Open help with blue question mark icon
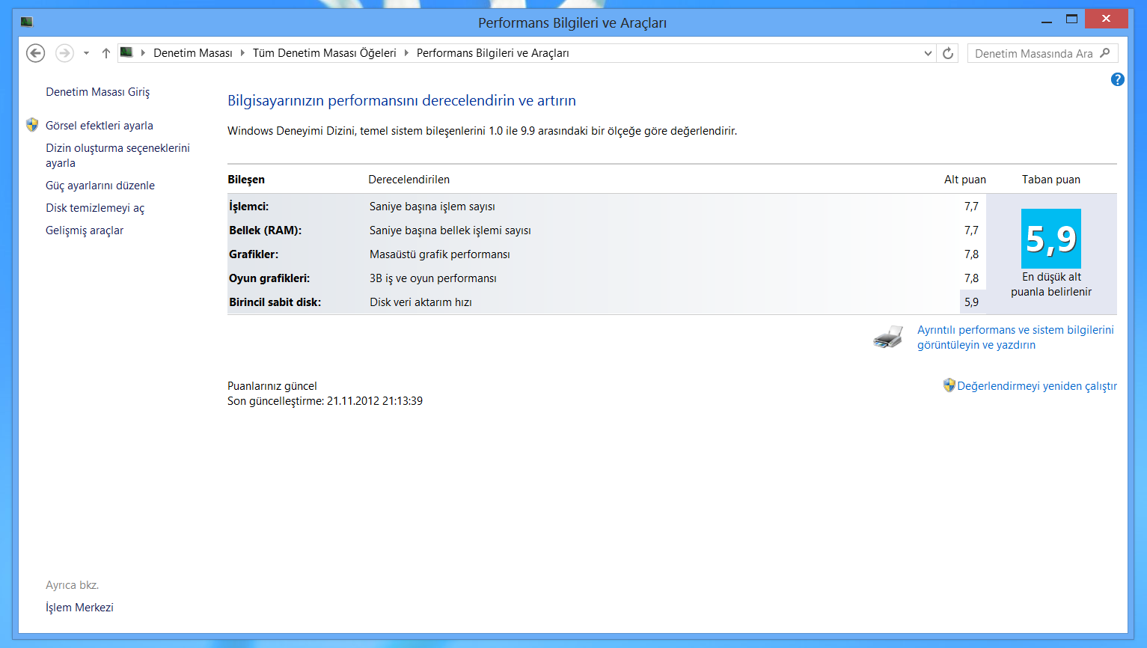The height and width of the screenshot is (648, 1147). click(1117, 79)
